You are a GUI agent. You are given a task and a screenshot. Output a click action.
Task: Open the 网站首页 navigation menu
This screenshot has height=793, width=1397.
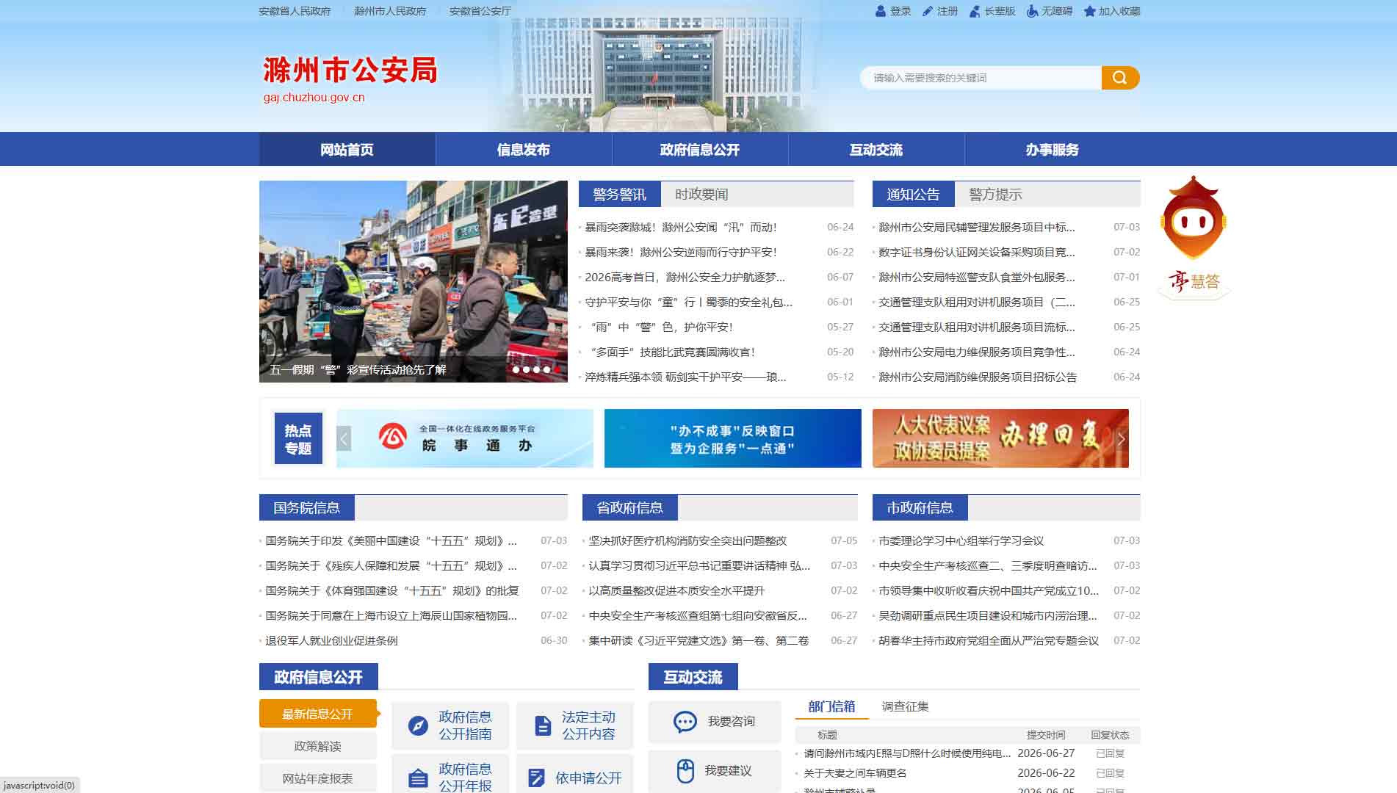pyautogui.click(x=347, y=150)
